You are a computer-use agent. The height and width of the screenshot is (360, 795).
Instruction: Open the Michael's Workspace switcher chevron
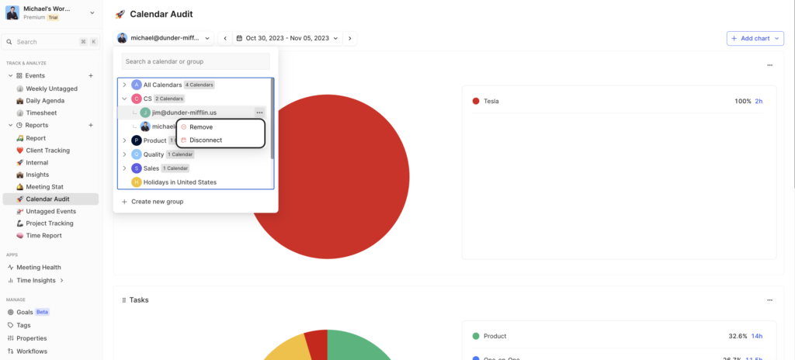click(x=92, y=12)
